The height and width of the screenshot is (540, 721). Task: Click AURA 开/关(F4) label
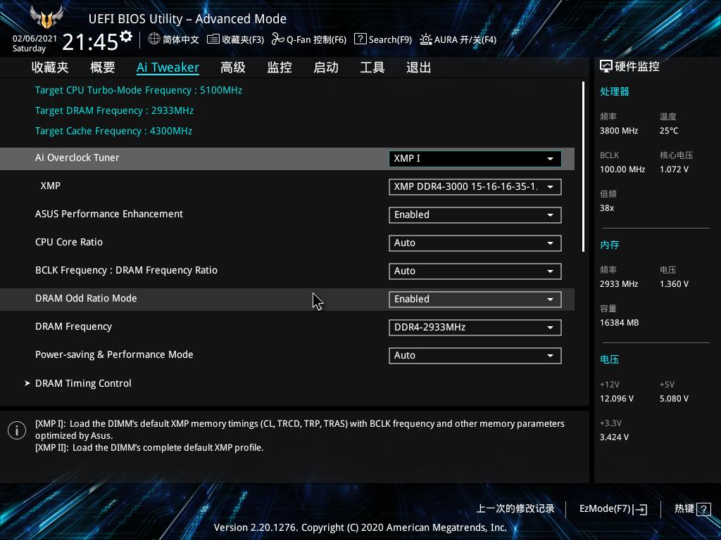465,39
